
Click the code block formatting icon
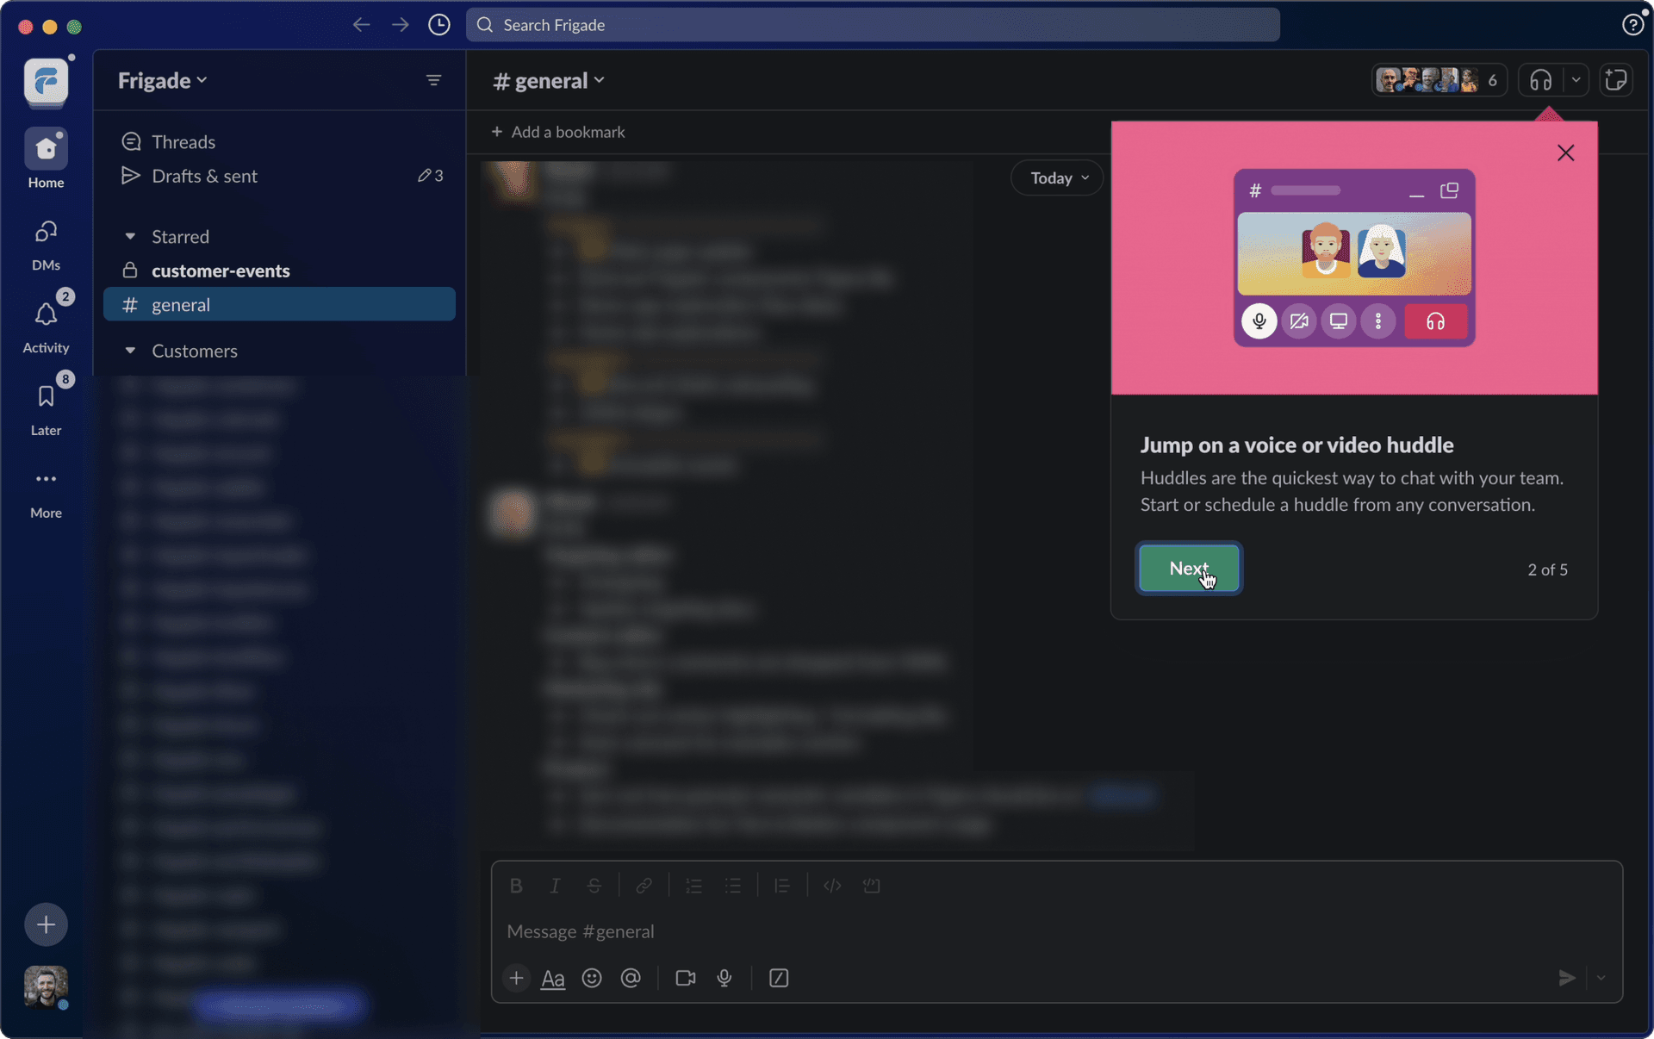[x=870, y=886]
